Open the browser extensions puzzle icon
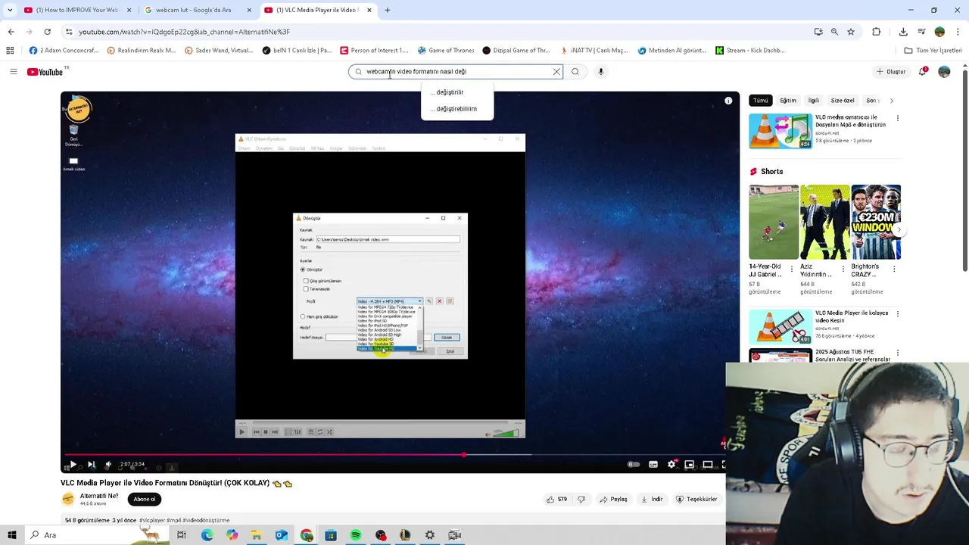969x545 pixels. 877,32
